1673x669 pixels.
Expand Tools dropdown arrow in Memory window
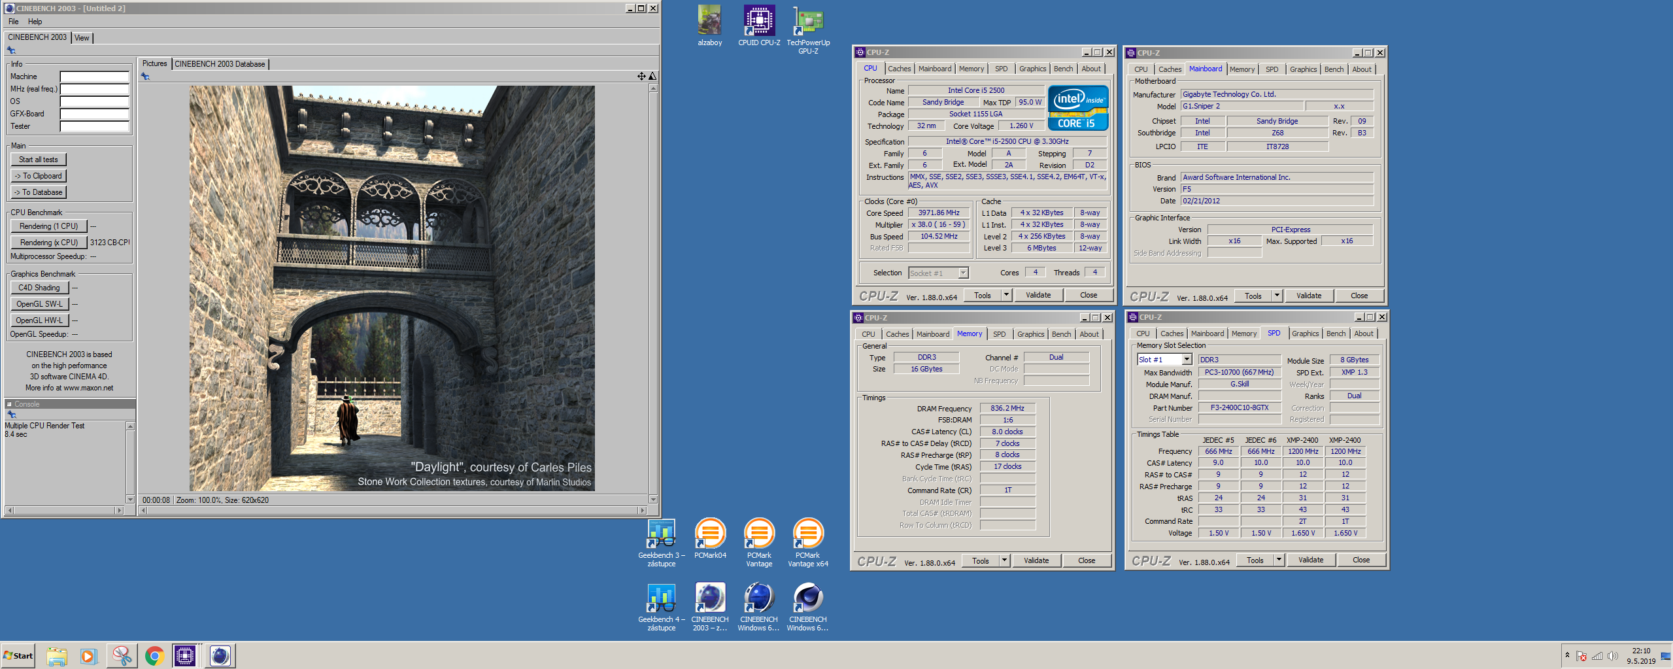[1005, 561]
